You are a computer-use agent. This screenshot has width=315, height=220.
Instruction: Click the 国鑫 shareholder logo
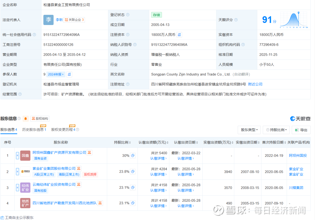(25, 156)
